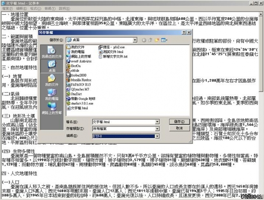Open the 編輯 menu in Notepad
The width and height of the screenshot is (264, 200).
[21, 8]
